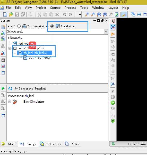
Task: Click the Copy toolbar icon
Action: tap(45, 14)
